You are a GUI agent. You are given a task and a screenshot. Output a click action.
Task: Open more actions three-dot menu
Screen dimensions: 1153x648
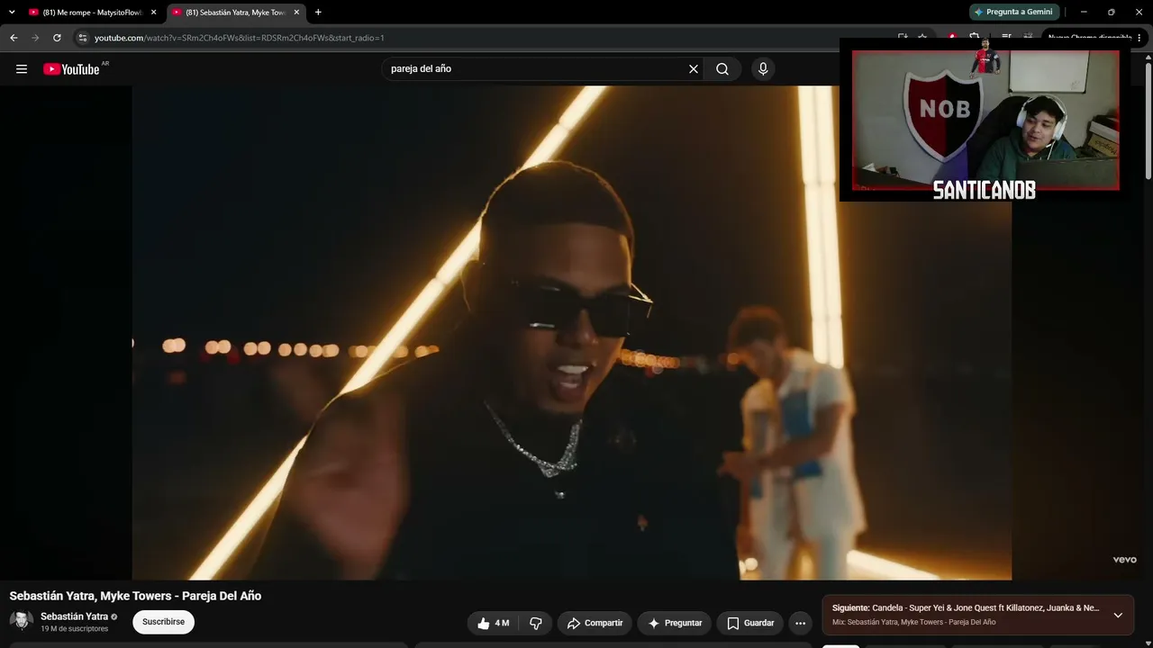coord(800,623)
